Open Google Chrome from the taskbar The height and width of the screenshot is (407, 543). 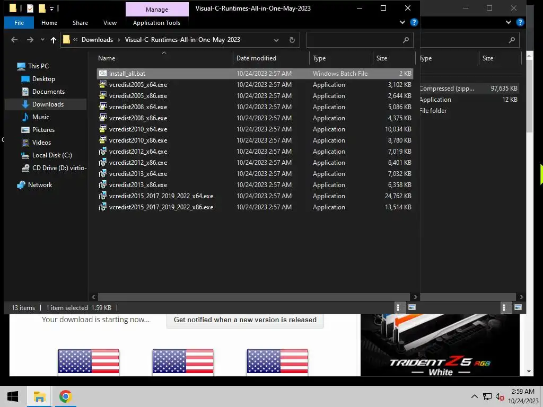(65, 396)
